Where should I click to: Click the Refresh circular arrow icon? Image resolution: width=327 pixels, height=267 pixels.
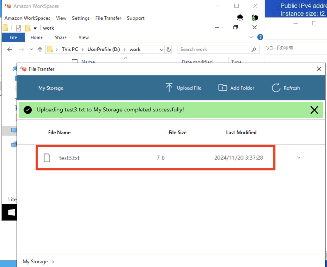tap(276, 88)
